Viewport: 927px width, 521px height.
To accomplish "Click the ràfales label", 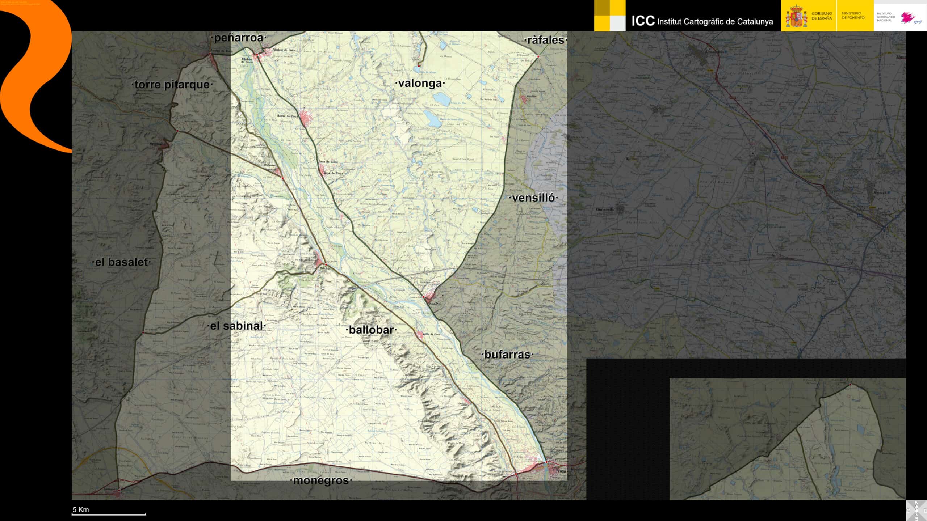I will point(545,40).
